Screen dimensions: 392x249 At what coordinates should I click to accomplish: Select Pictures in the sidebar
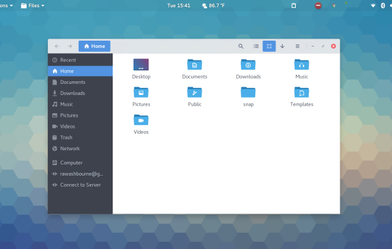80,115
